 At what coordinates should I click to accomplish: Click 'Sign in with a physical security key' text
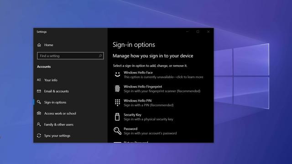(x=148, y=119)
